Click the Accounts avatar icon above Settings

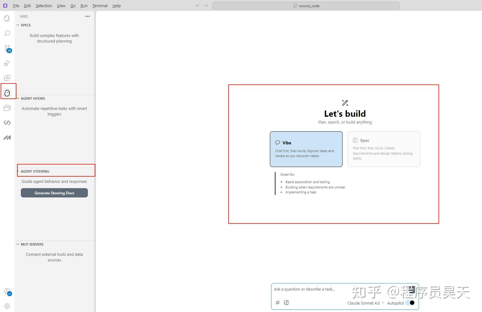[x=7, y=292]
